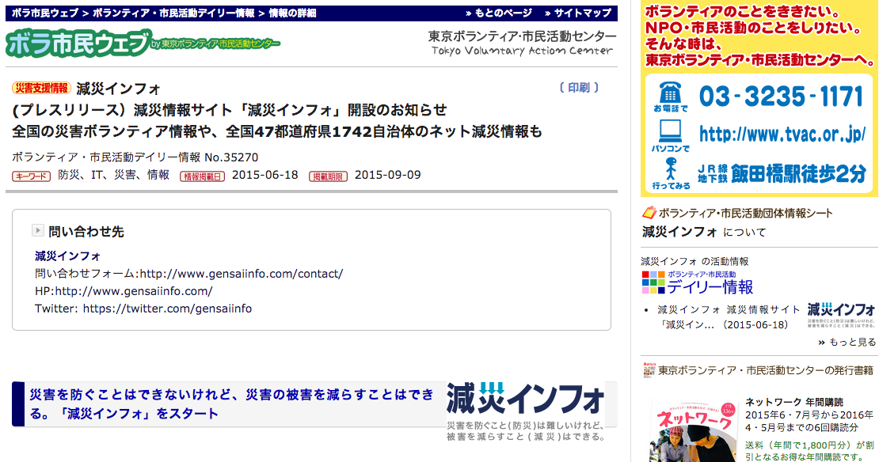
Task: Open ネットワーク 年間購読 book link
Action: pos(793,402)
